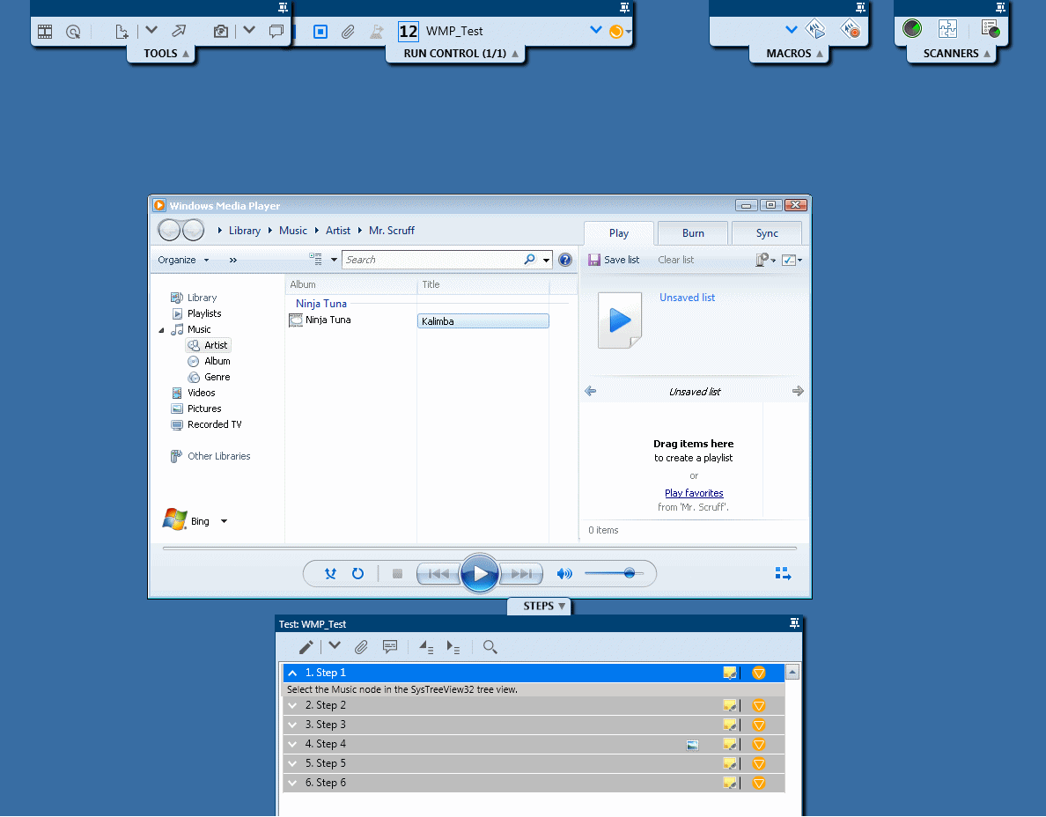Toggle shuffle in Windows Media Player
Screen dimensions: 1046x817
330,574
